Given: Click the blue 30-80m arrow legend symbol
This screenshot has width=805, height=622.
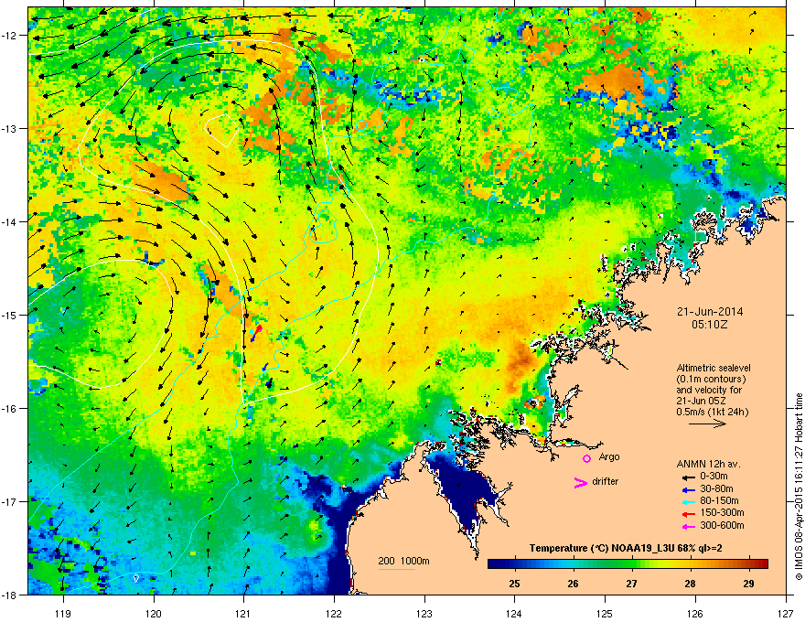Looking at the screenshot, I should (687, 489).
